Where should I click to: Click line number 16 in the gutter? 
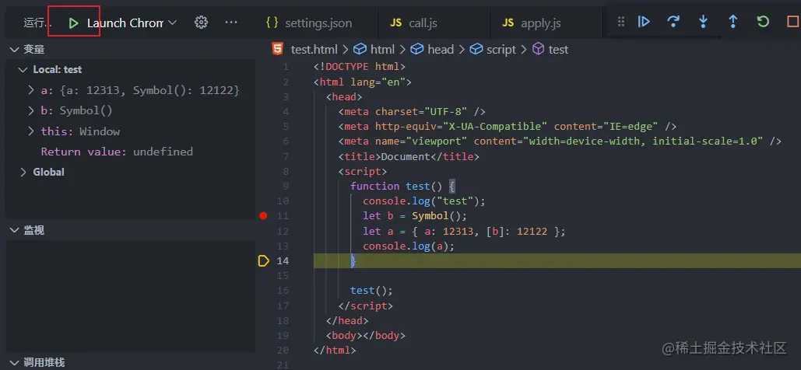coord(283,291)
